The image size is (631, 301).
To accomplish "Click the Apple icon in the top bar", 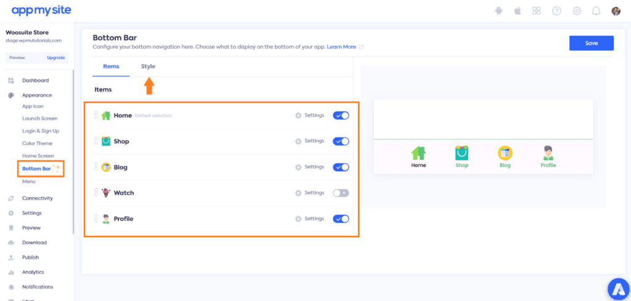I will [x=518, y=11].
